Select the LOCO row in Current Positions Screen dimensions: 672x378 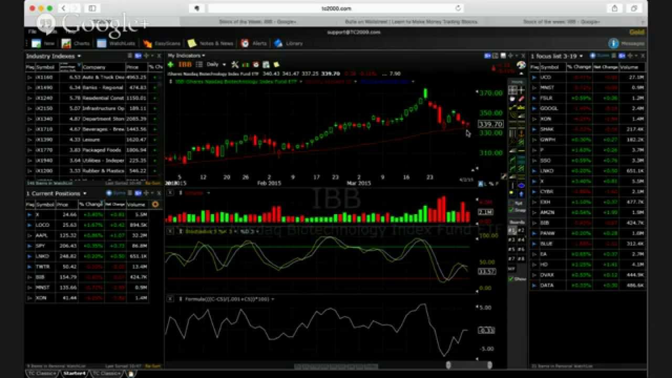click(x=87, y=225)
